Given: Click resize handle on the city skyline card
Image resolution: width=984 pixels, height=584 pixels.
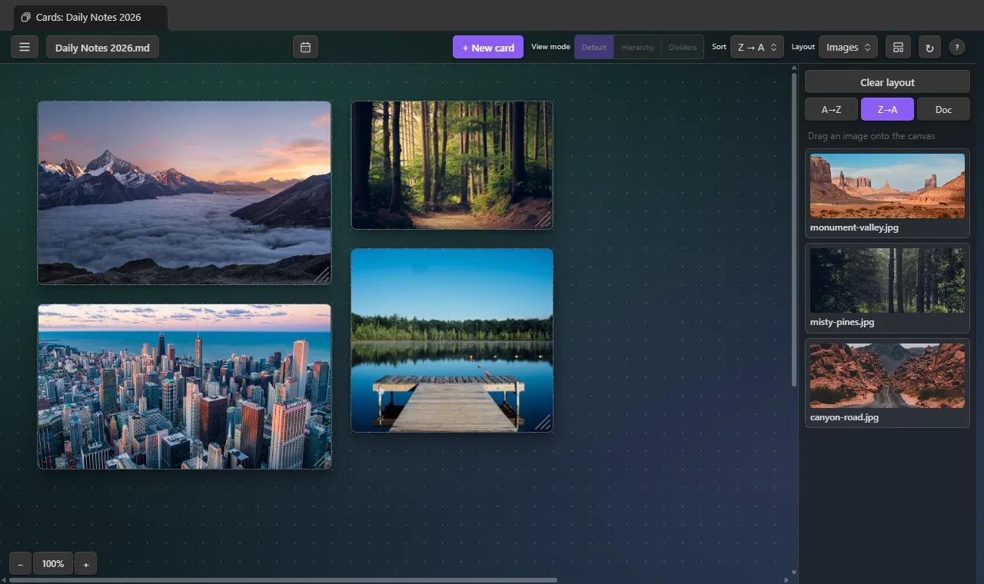Looking at the screenshot, I should [322, 460].
